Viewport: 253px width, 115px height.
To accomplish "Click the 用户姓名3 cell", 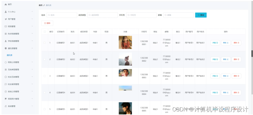I will 200,76.
